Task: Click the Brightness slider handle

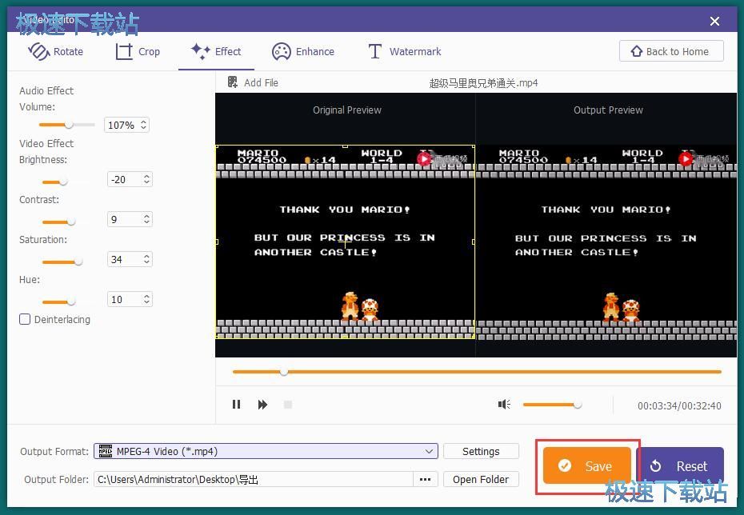Action: point(63,182)
